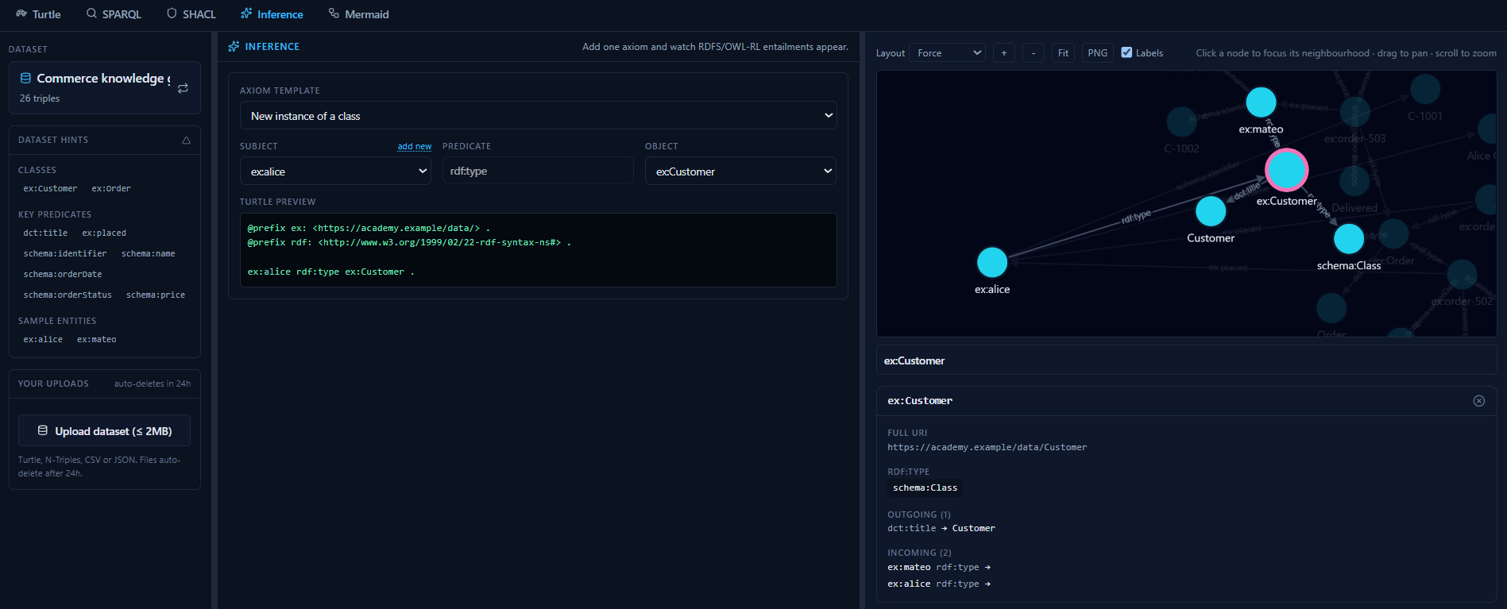Image resolution: width=1507 pixels, height=609 pixels.
Task: Click the dimmed C-1002 graph node
Action: (1181, 122)
